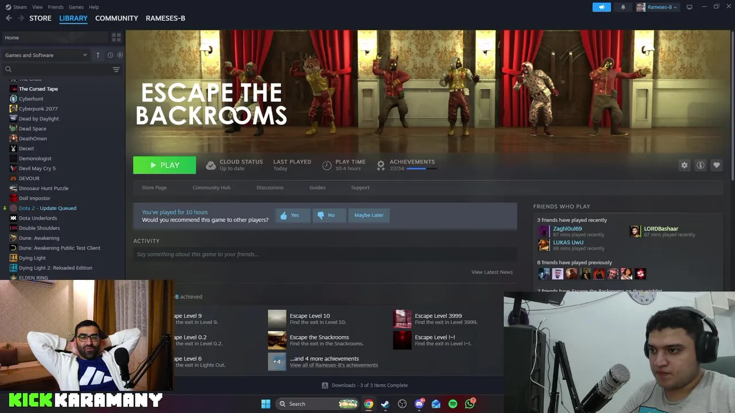Screen dimensions: 735x413
Task: Select Cyberpunk 2077 in library list
Action: pyautogui.click(x=38, y=108)
